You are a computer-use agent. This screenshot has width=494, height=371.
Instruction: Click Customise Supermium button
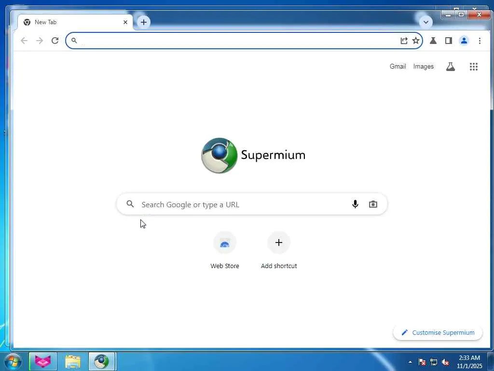[438, 332]
